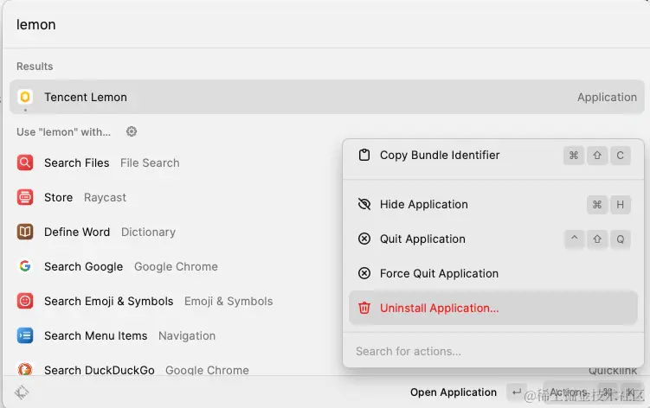This screenshot has height=408, width=650.
Task: Select the Store Raycast row
Action: coord(174,197)
